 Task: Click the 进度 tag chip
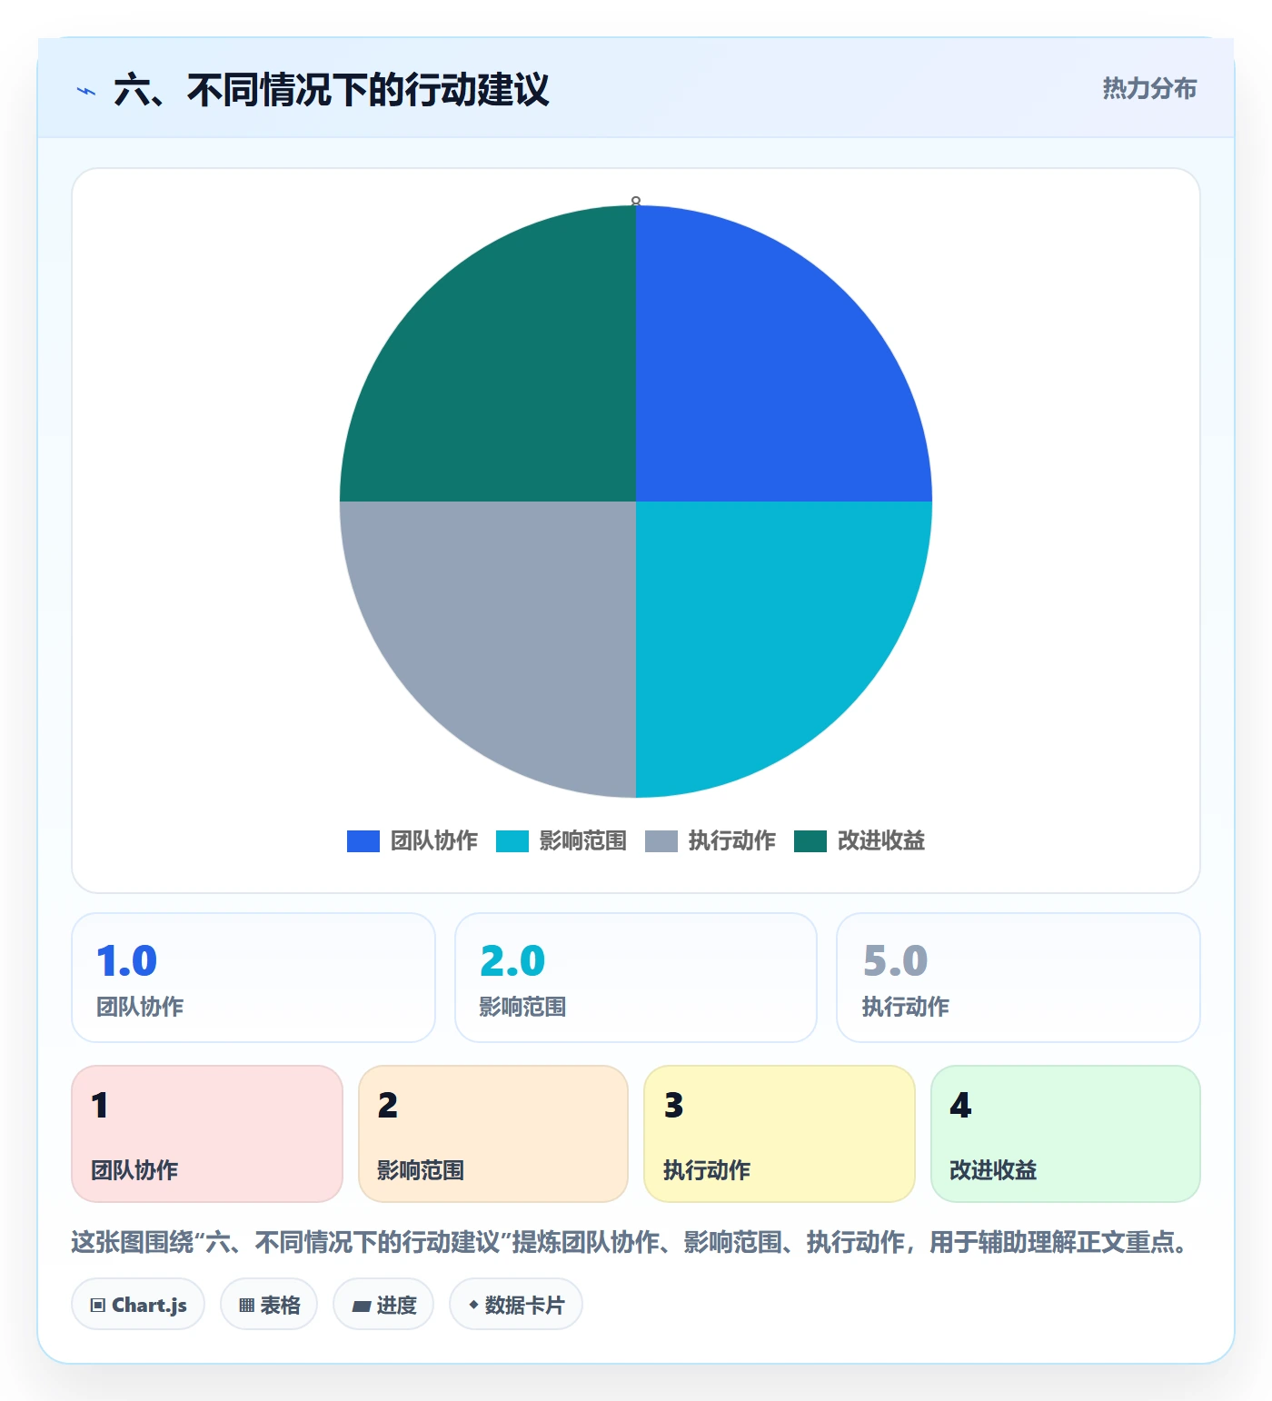point(383,1305)
